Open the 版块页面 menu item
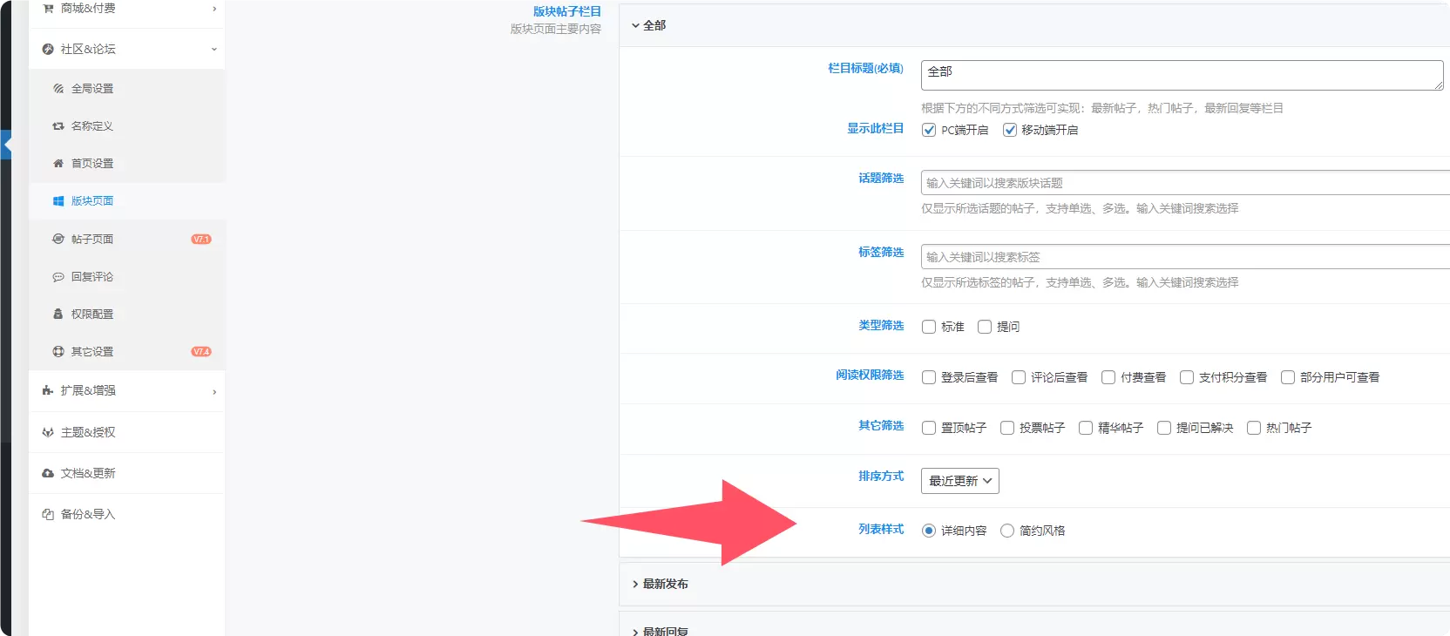 (x=126, y=201)
